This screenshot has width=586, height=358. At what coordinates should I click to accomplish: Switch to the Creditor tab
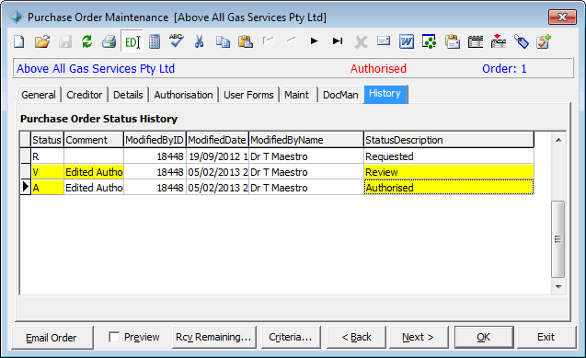[84, 95]
